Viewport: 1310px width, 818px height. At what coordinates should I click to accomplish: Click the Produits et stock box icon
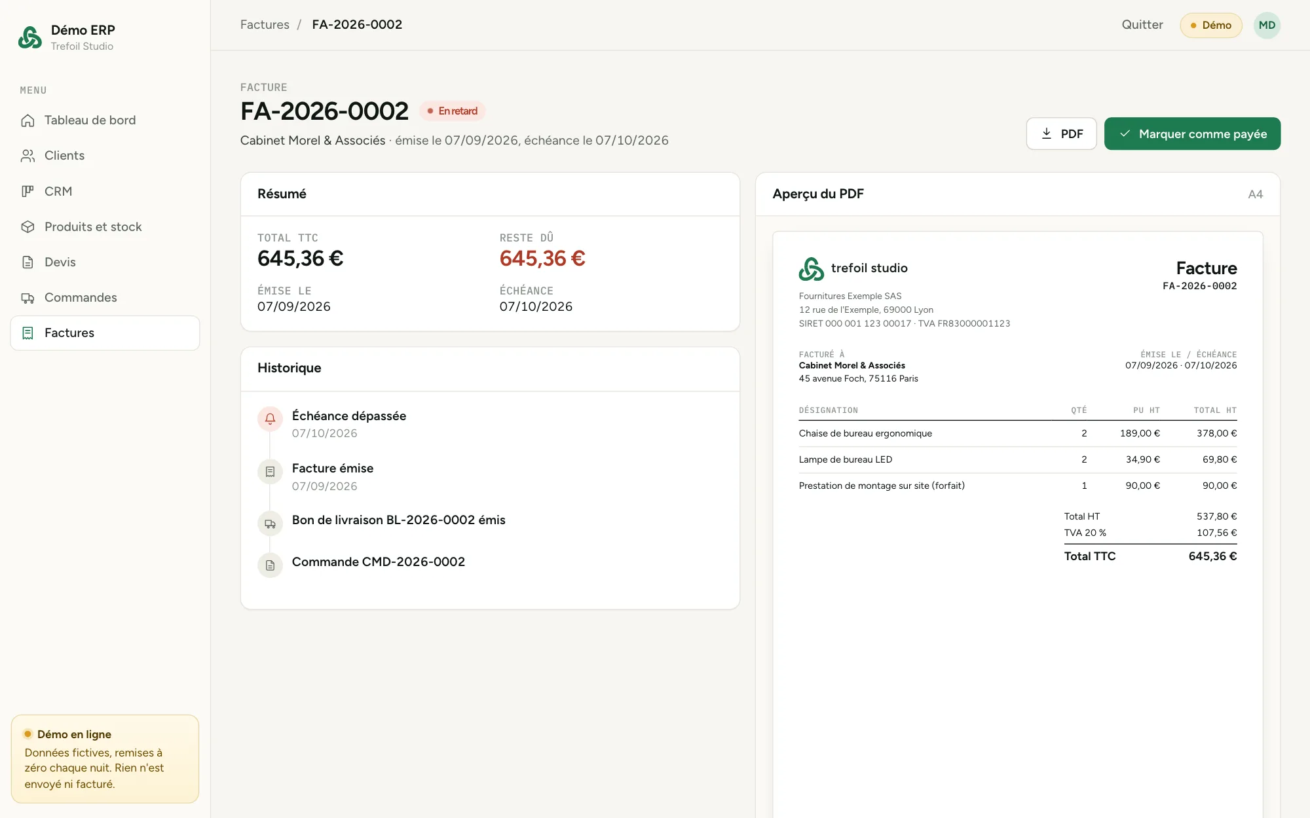(x=28, y=226)
